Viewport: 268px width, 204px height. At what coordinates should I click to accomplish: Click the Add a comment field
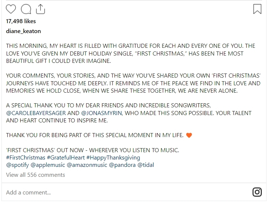coord(110,192)
